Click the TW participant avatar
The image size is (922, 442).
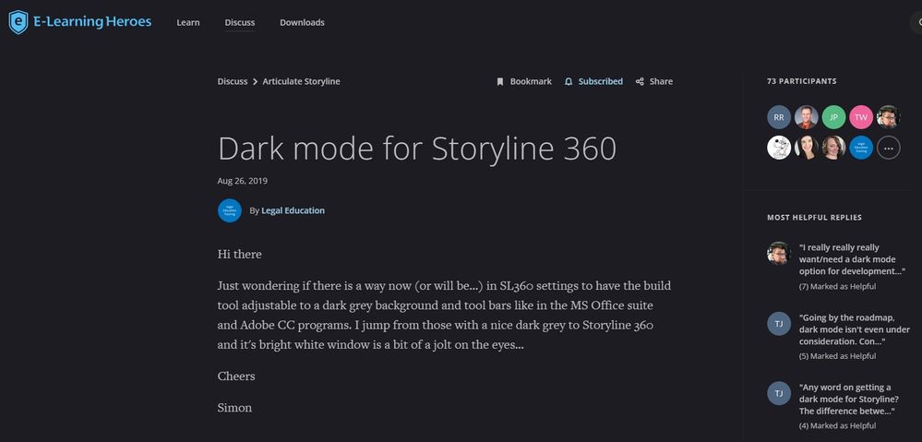pyautogui.click(x=861, y=117)
